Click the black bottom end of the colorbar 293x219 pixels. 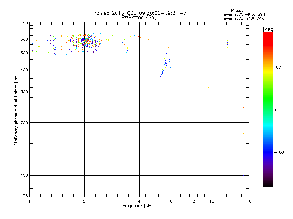pos(268,184)
